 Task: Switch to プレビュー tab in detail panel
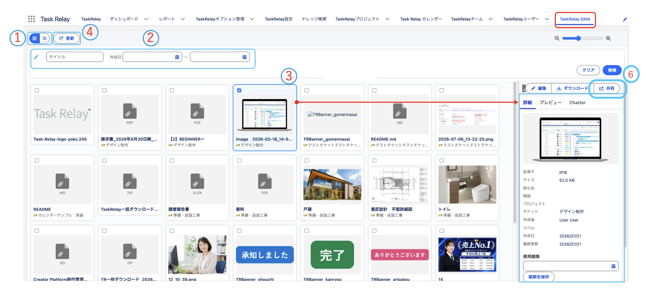[x=551, y=103]
